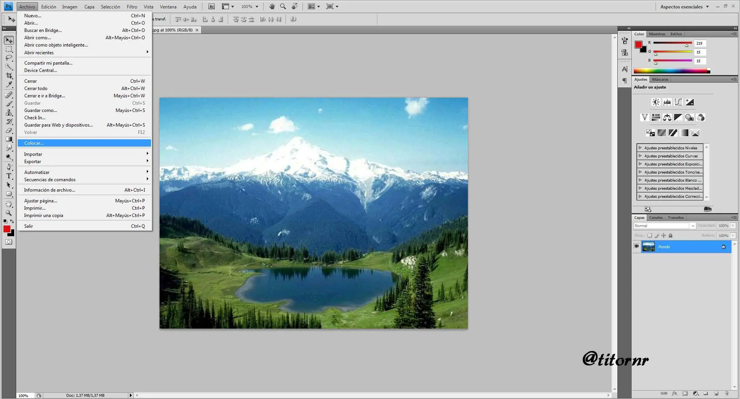Select the Dodge tool
The height and width of the screenshot is (399, 740).
(9, 157)
